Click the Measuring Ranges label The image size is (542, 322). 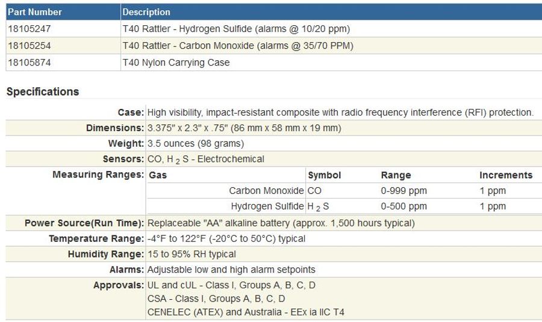tap(99, 175)
